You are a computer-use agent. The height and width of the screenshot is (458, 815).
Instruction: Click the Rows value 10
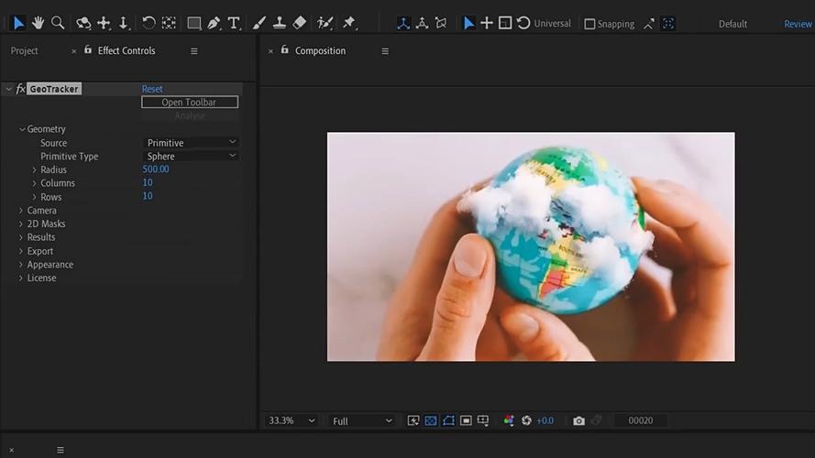point(148,196)
